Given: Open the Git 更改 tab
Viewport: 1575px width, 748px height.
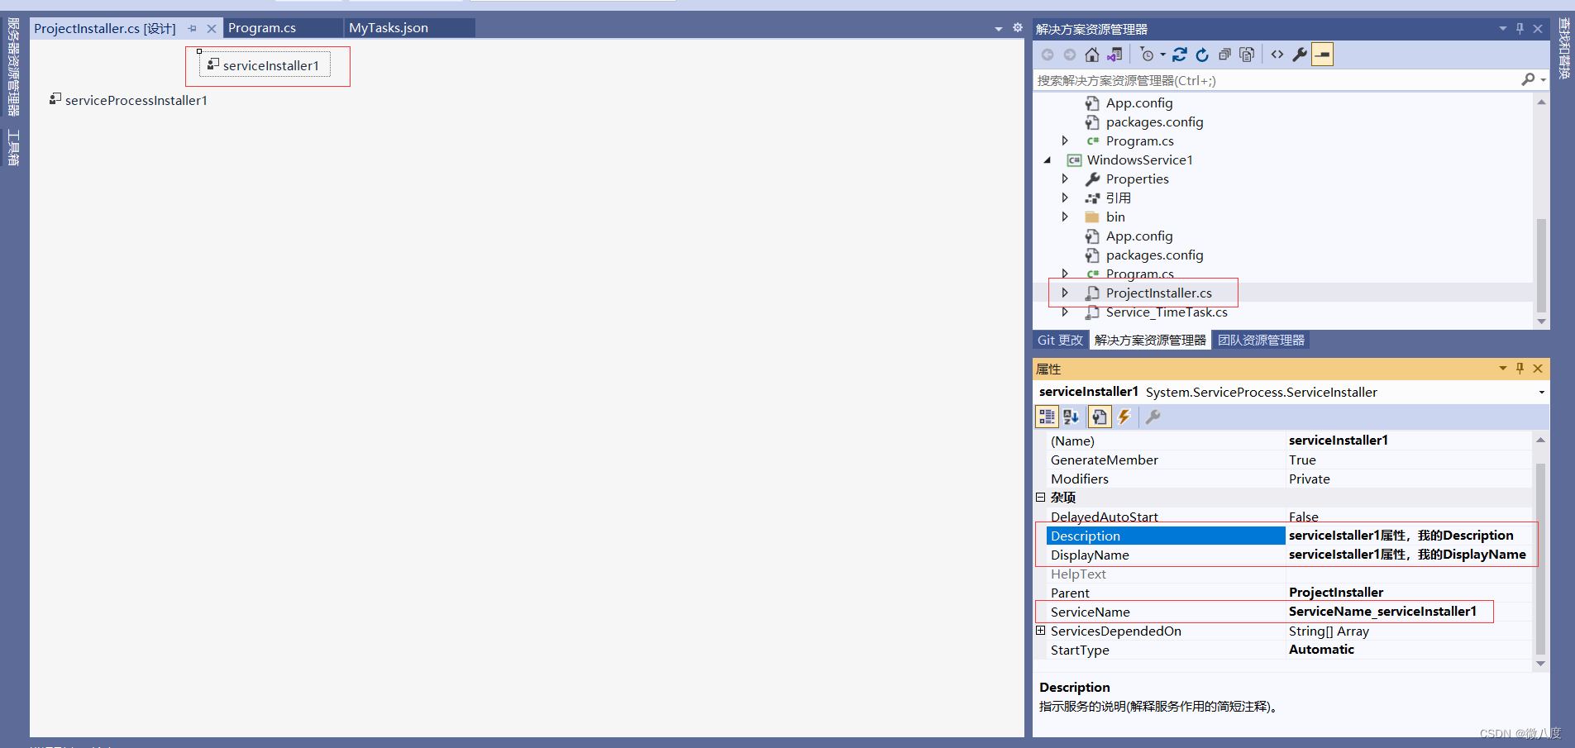Looking at the screenshot, I should click(x=1060, y=339).
